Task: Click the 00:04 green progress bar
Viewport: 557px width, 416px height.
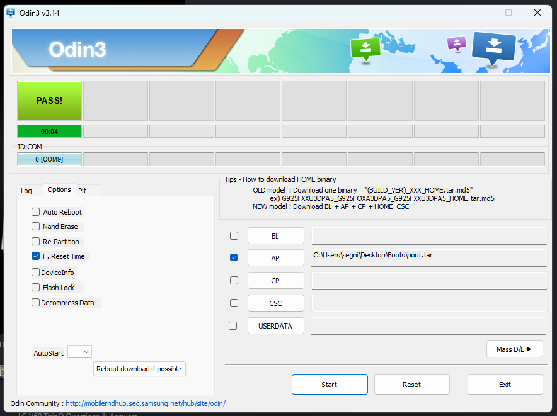Action: (x=49, y=132)
